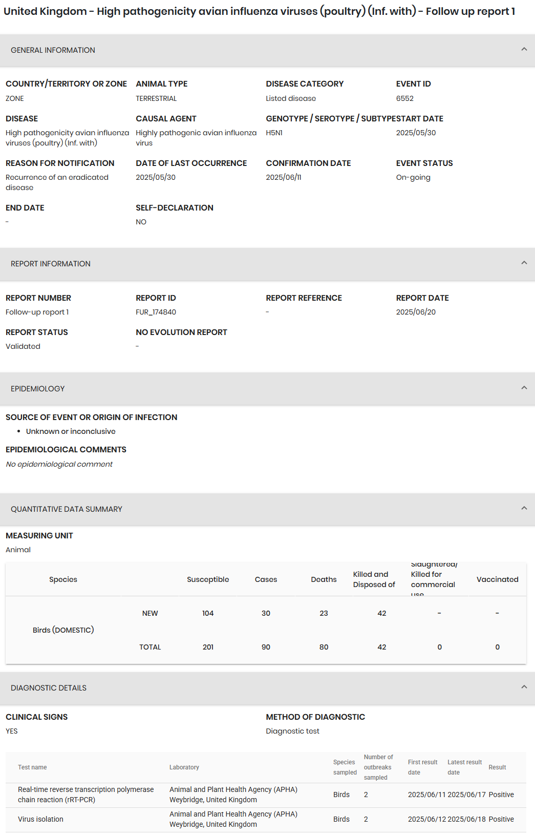Collapse the General Information section chevron
535x835 pixels.
point(524,50)
